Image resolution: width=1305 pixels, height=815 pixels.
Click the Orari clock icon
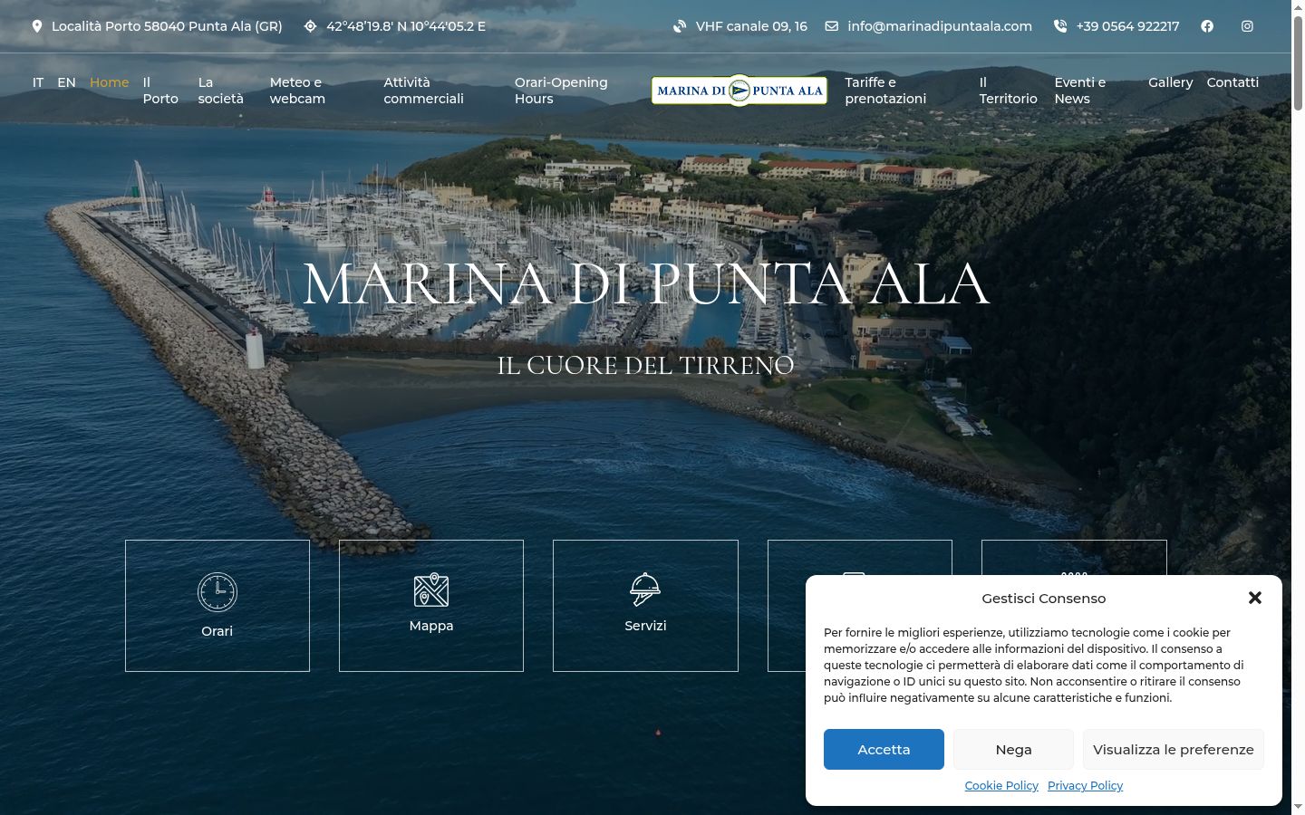217,592
